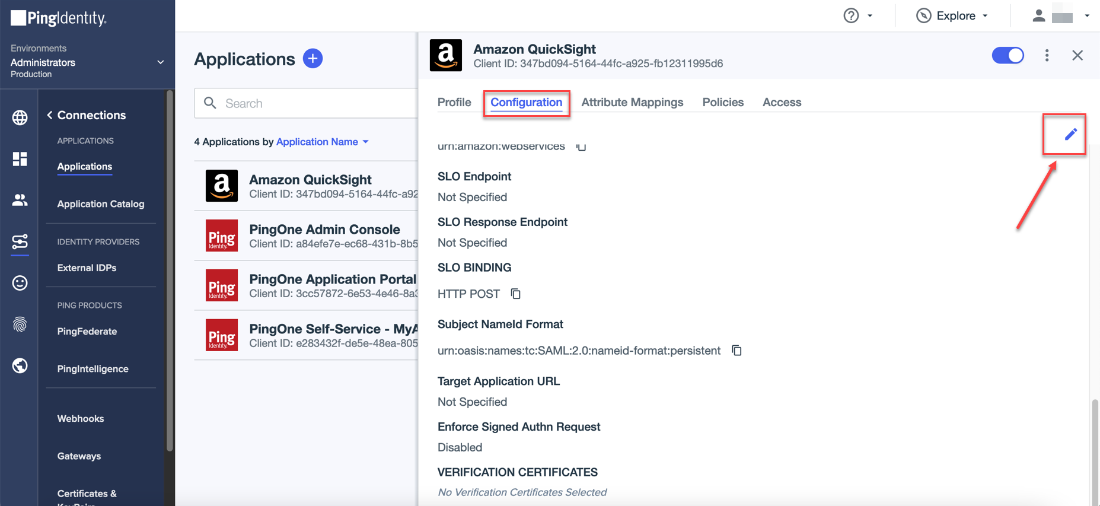Copy the HTTP POST binding value
This screenshot has height=506, width=1100.
pos(516,294)
